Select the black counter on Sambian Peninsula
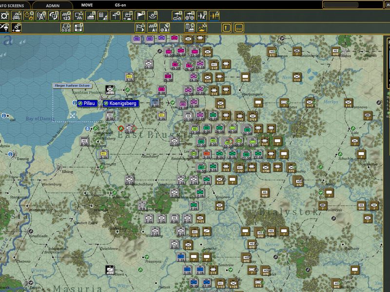Screen dimensions: 390x292 point(110,90)
